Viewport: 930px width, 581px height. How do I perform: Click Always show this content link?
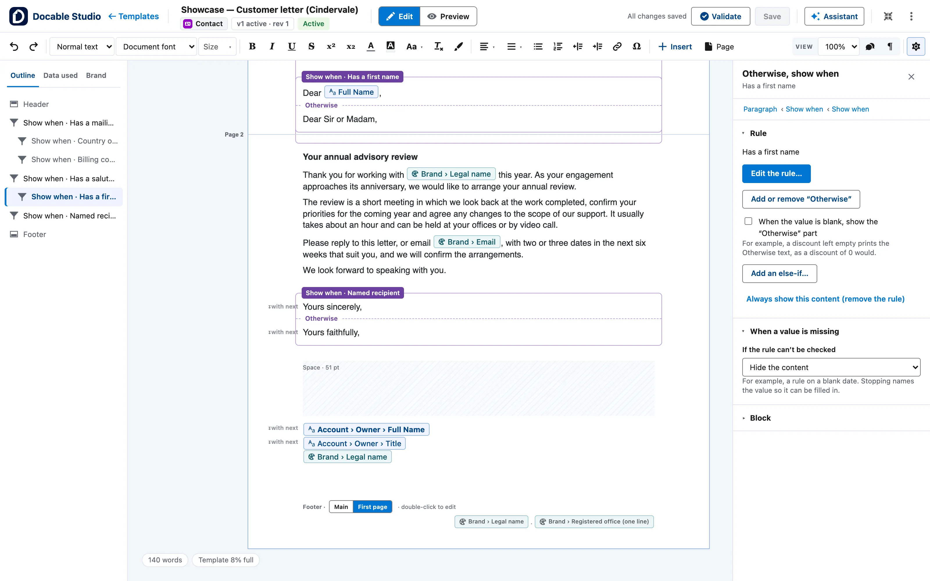tap(825, 299)
